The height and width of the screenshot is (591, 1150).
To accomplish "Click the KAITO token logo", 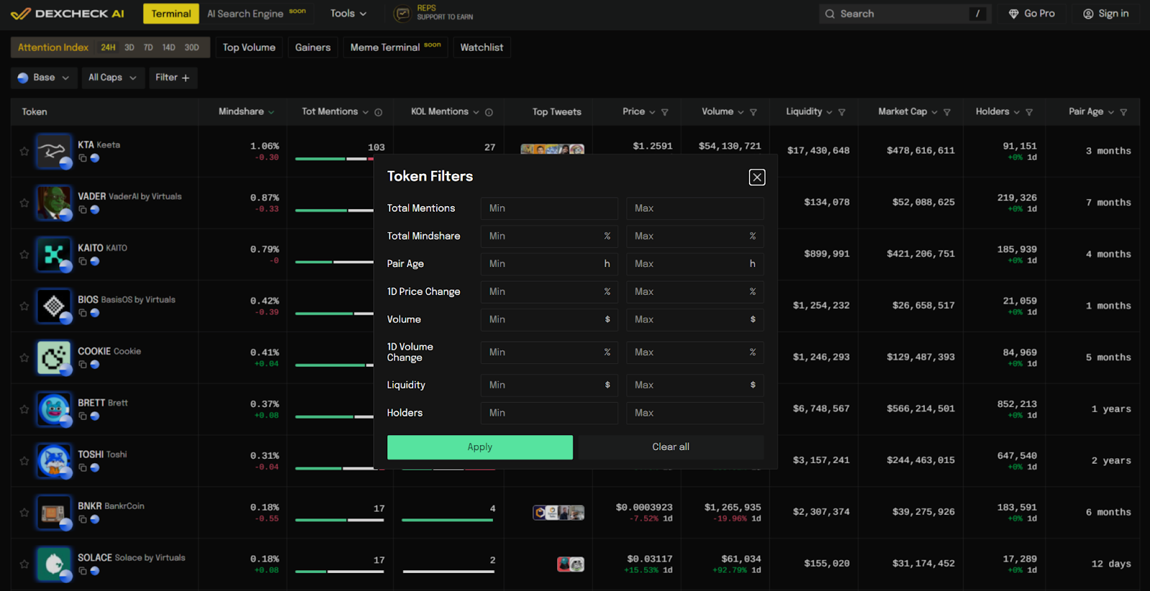I will pyautogui.click(x=54, y=255).
